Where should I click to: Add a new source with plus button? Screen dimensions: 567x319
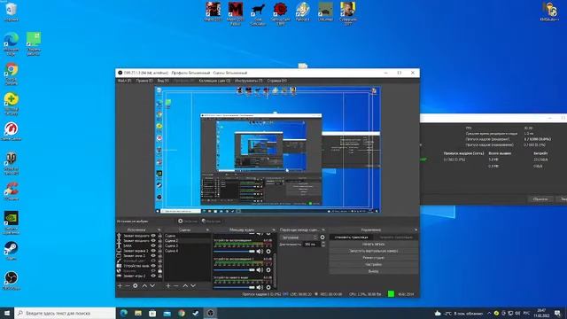click(x=120, y=285)
